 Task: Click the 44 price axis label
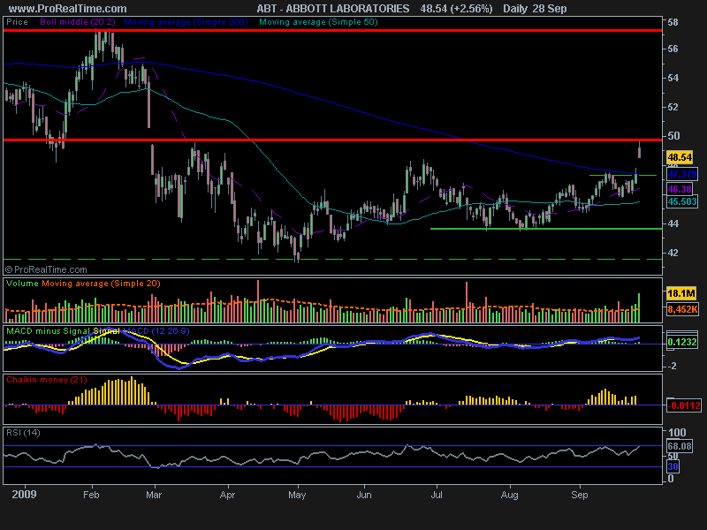[x=673, y=223]
